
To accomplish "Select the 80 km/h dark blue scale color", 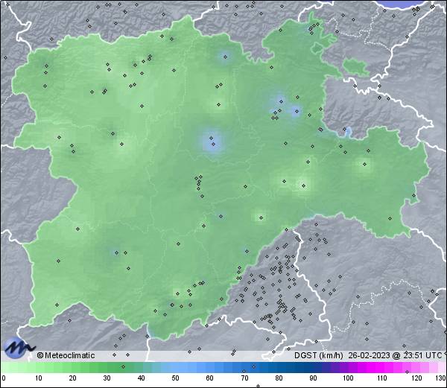I will 278,368.
